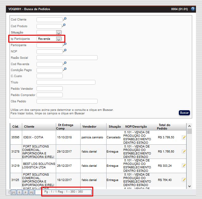Click the Participante lookup magnifier icon
Image resolution: width=202 pixels, height=199 pixels.
coord(65,44)
